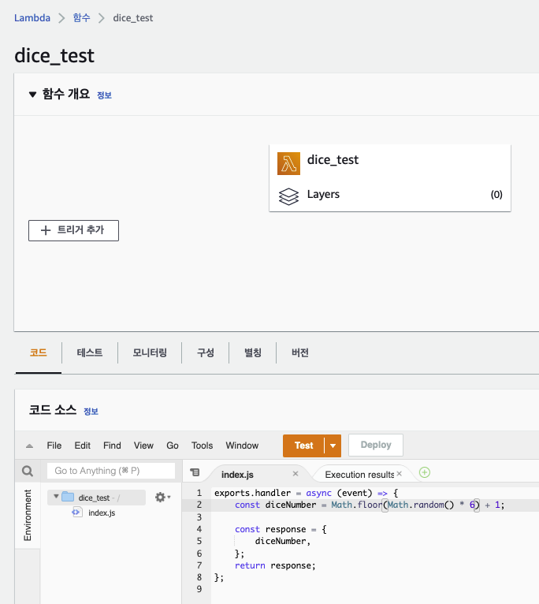This screenshot has width=539, height=604.
Task: Click the Layers stack icon
Action: (289, 196)
